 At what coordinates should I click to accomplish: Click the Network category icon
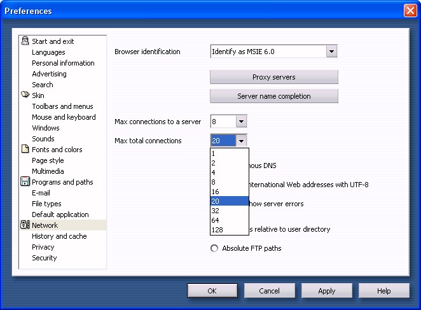click(25, 225)
